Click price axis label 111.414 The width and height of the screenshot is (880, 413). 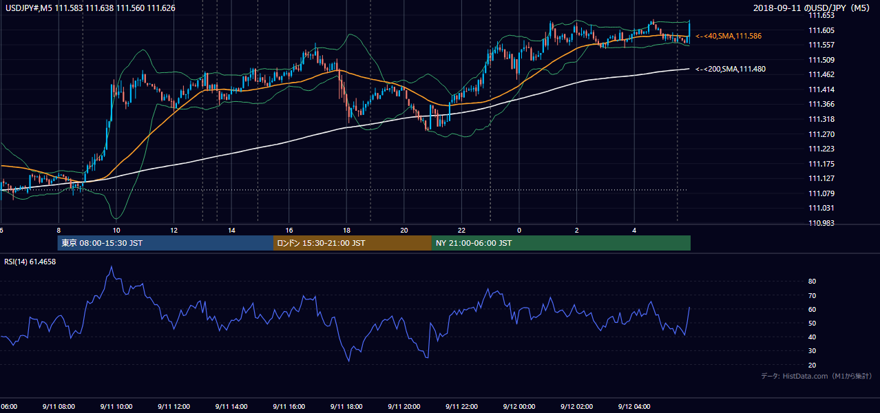821,90
